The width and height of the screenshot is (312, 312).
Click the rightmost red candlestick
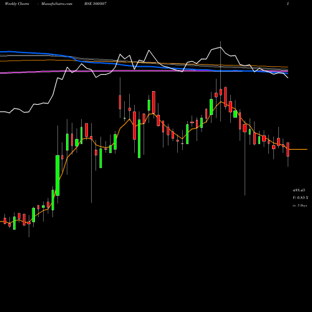[x=288, y=149]
